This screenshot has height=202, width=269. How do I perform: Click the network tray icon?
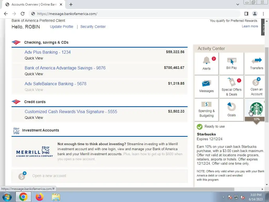pyautogui.click(x=236, y=197)
